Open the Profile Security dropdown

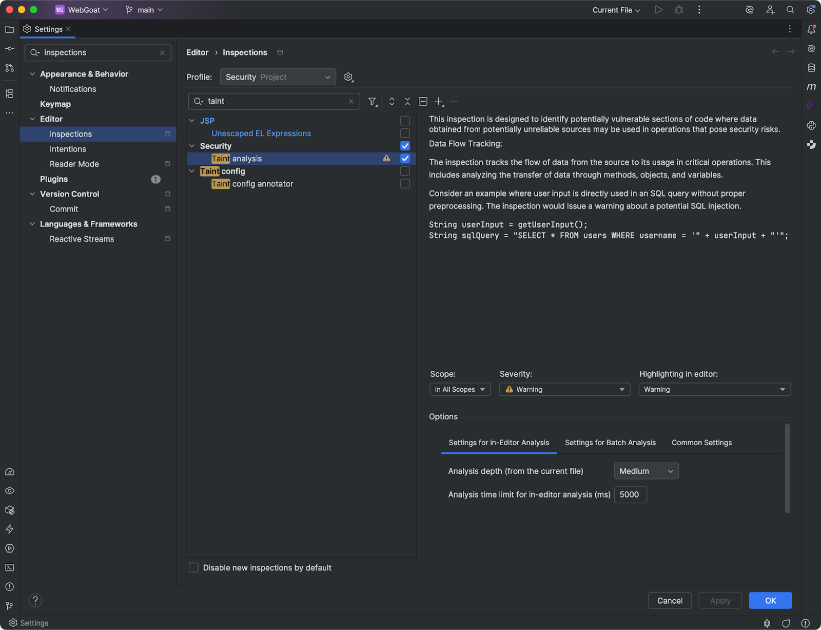tap(278, 77)
